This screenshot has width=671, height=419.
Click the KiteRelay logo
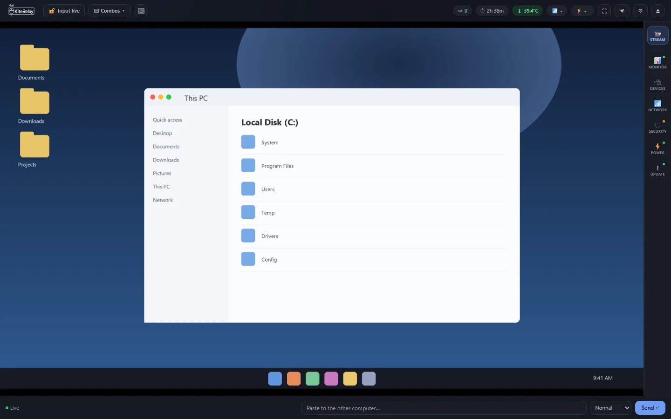[x=21, y=10]
